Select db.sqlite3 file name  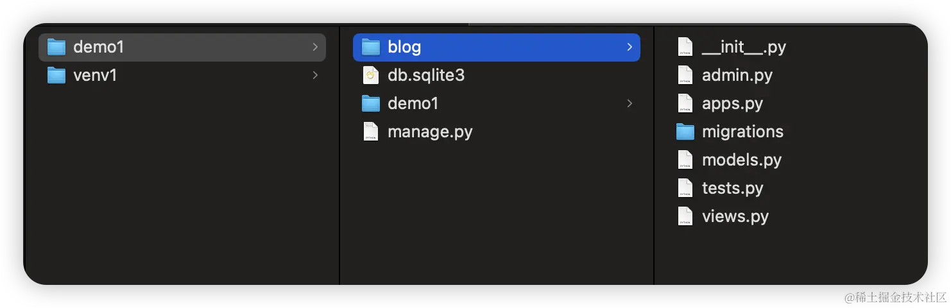[x=426, y=75]
